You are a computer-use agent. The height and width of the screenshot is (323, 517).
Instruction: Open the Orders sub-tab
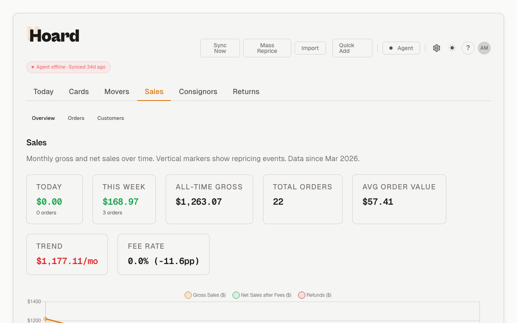pyautogui.click(x=76, y=118)
